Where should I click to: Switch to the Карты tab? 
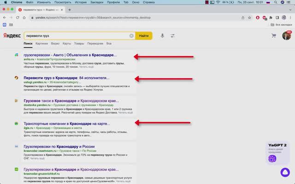click(67, 43)
